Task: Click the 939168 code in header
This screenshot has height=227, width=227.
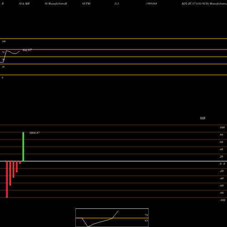Action: [152, 4]
